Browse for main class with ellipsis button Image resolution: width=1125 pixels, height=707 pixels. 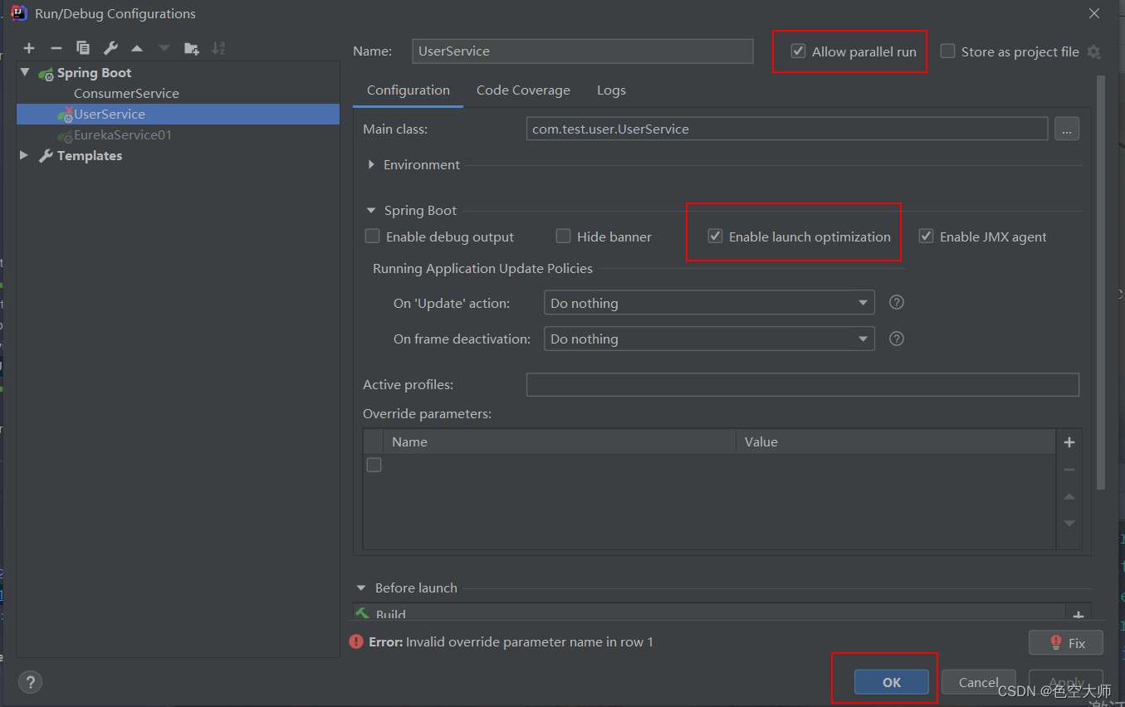(1067, 129)
